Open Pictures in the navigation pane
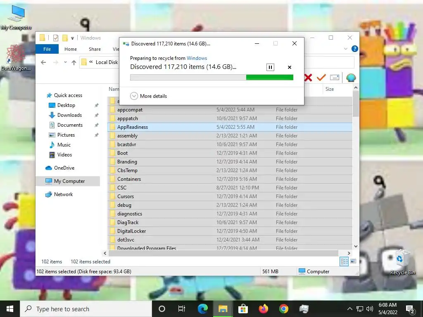This screenshot has width=423, height=317. point(66,135)
